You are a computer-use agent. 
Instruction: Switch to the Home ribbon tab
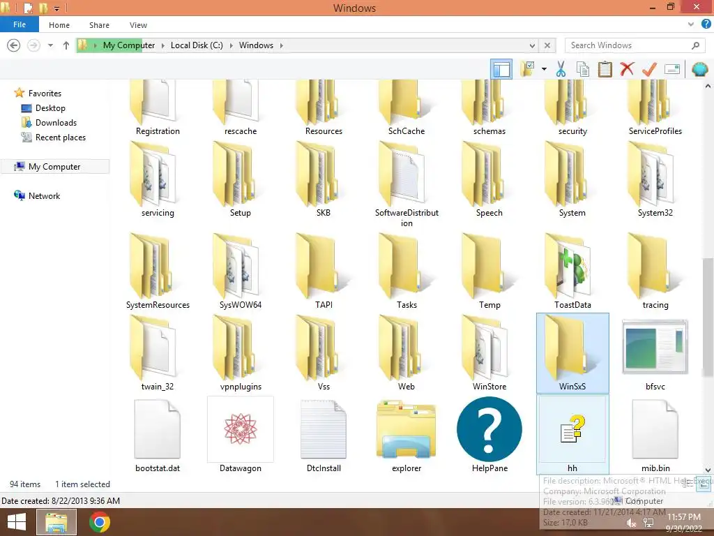click(59, 25)
